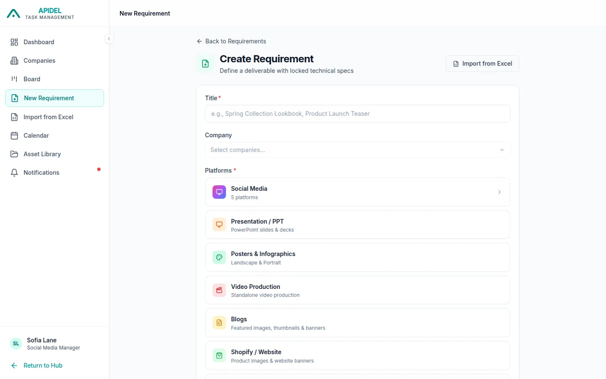
Task: Open Notifications in the sidebar
Action: tap(54, 173)
